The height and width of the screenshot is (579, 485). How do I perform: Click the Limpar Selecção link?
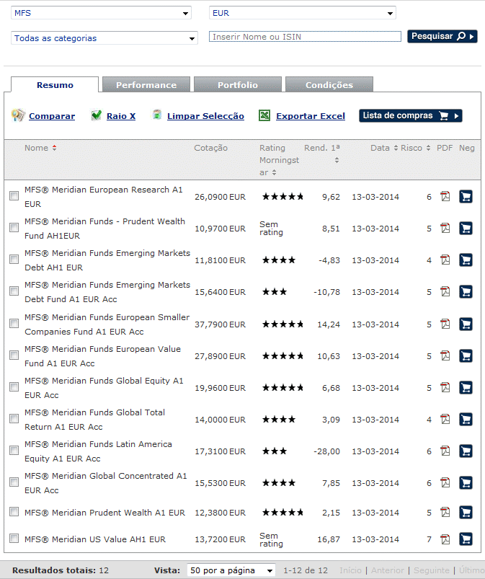tap(205, 116)
